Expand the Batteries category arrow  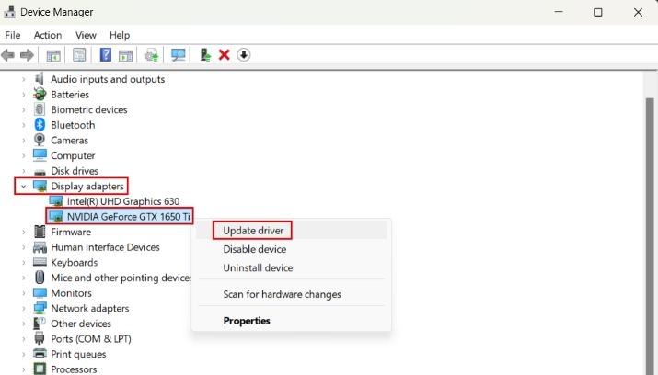tap(24, 95)
